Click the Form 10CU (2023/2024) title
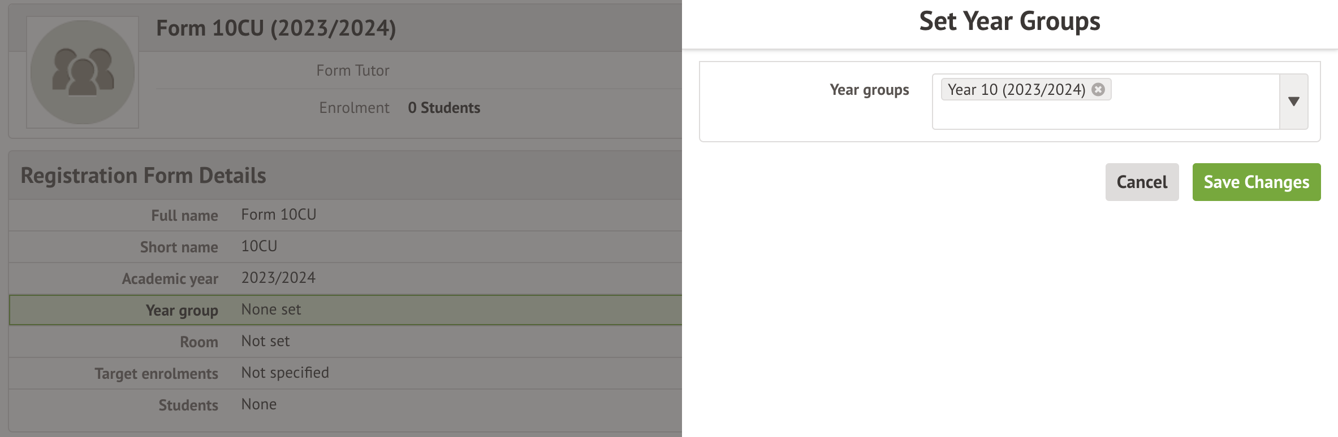This screenshot has height=437, width=1338. pyautogui.click(x=276, y=28)
